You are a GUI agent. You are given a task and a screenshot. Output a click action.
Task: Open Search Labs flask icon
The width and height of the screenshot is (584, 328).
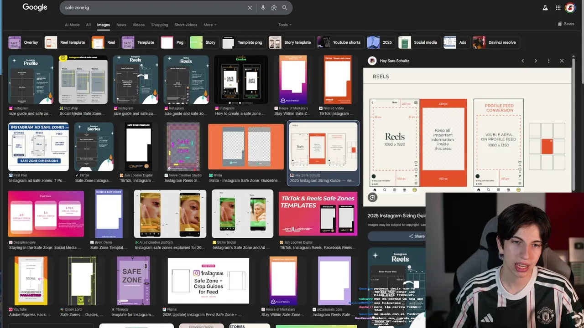545,8
